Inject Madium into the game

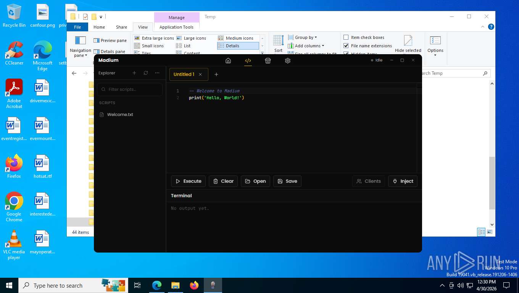(x=403, y=181)
